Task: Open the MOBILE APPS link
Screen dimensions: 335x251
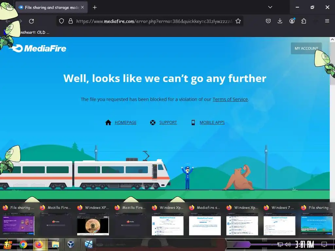Action: pos(212,123)
